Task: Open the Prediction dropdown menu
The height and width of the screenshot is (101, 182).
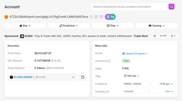Action: point(69,26)
